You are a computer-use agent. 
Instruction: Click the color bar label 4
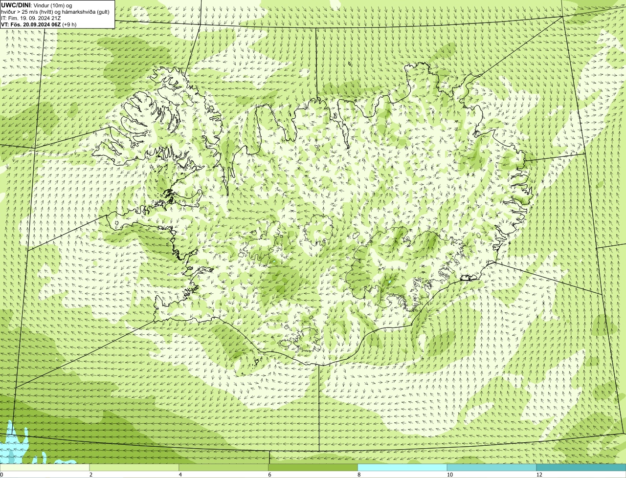[180, 475]
